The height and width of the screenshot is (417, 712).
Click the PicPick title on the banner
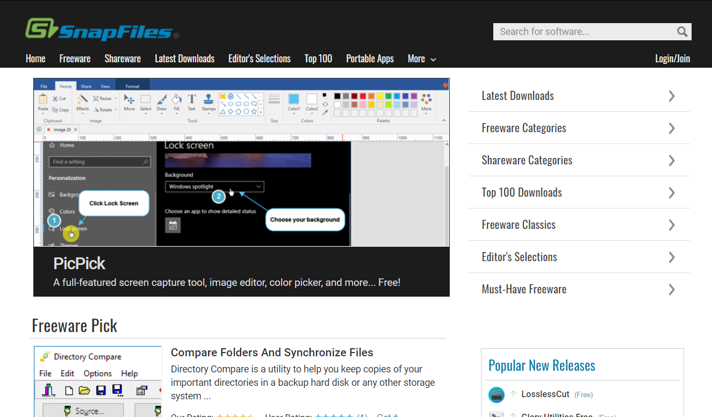(x=80, y=263)
